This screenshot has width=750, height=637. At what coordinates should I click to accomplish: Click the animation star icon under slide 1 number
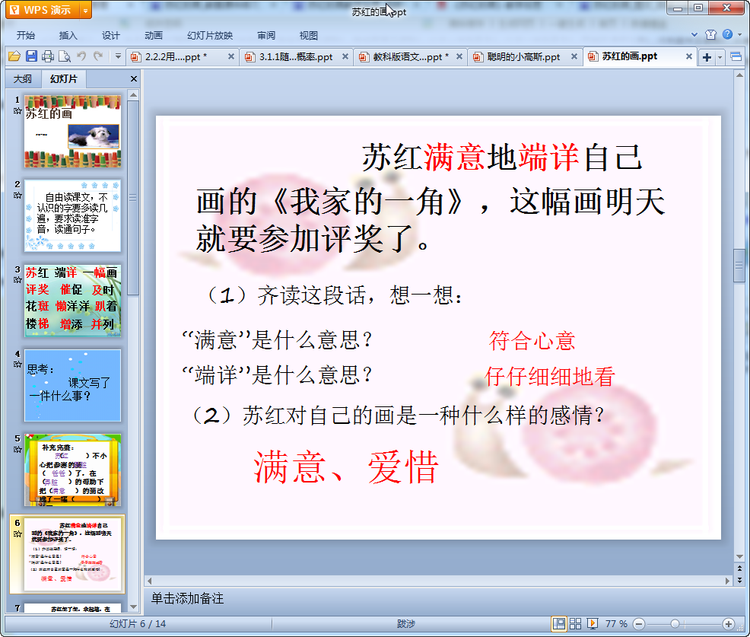[17, 110]
